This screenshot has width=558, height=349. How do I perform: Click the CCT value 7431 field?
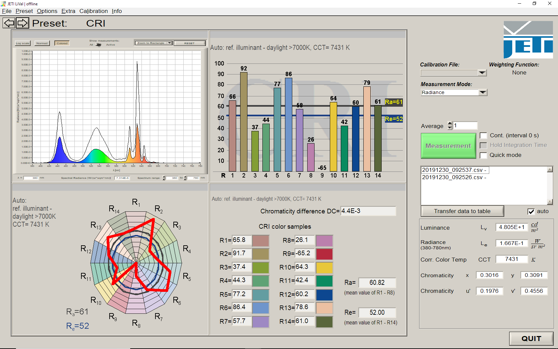coord(512,259)
